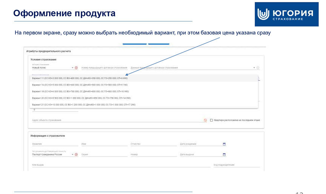Open the issue date calendar picker
The height and width of the screenshot is (194, 326).
point(224,155)
